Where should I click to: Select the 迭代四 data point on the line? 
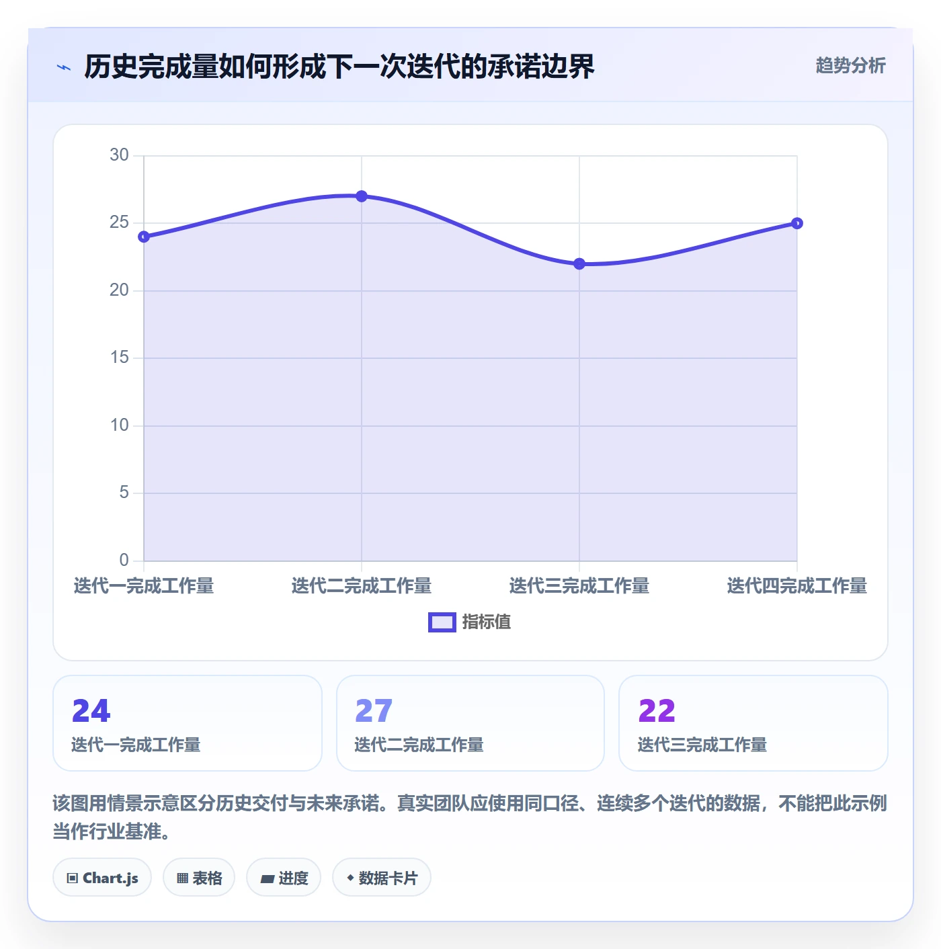(797, 223)
